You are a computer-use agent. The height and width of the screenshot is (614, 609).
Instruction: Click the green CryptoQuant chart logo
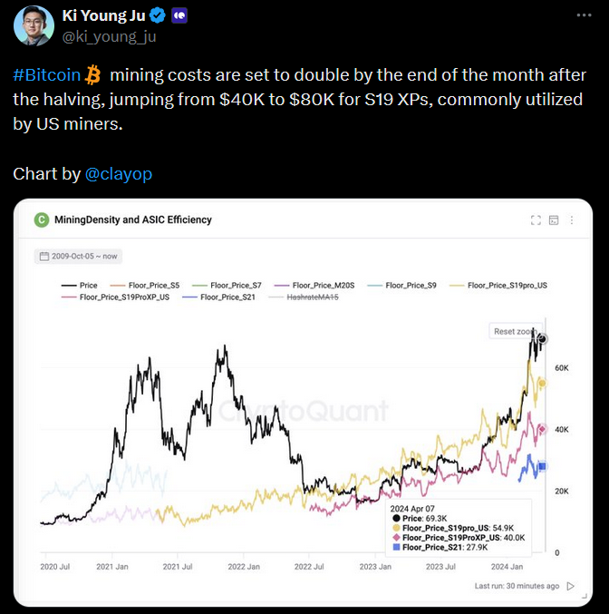(x=42, y=219)
